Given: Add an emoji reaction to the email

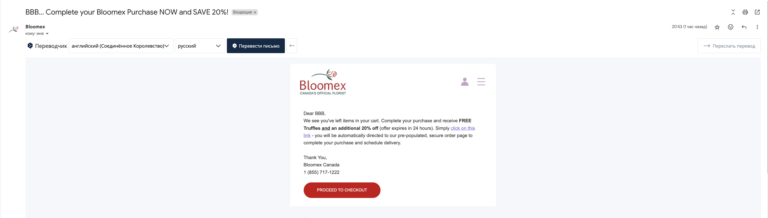Looking at the screenshot, I should click(x=730, y=27).
